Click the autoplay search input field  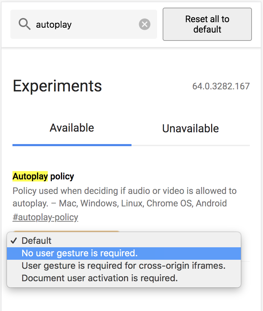pos(87,24)
